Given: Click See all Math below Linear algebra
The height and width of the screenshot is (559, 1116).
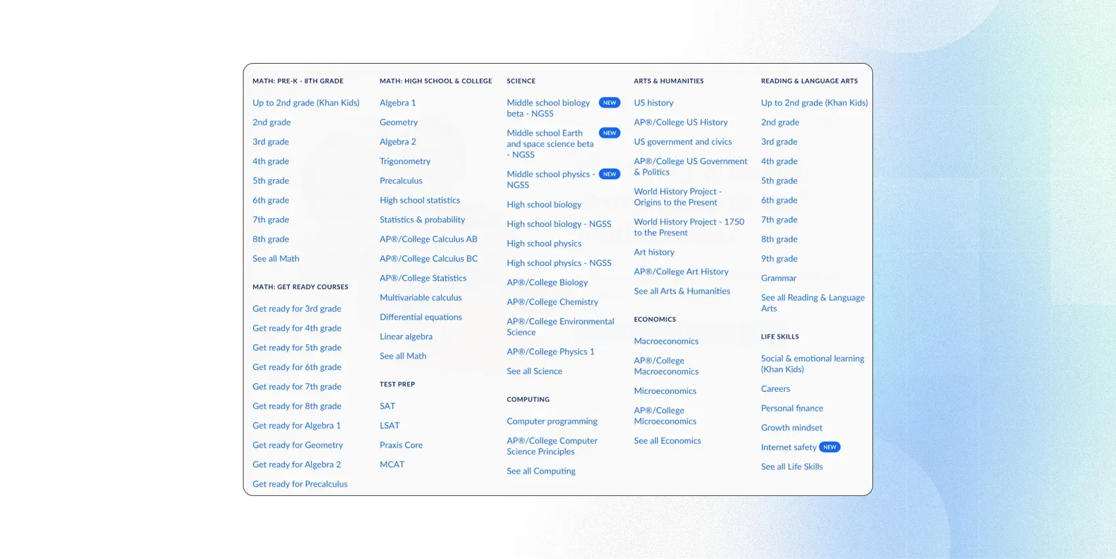Looking at the screenshot, I should point(403,356).
